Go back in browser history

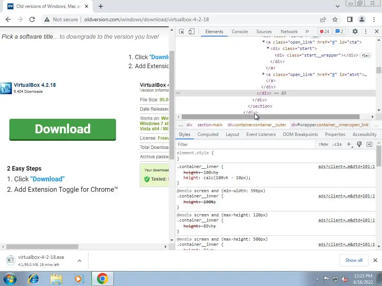tap(8, 19)
